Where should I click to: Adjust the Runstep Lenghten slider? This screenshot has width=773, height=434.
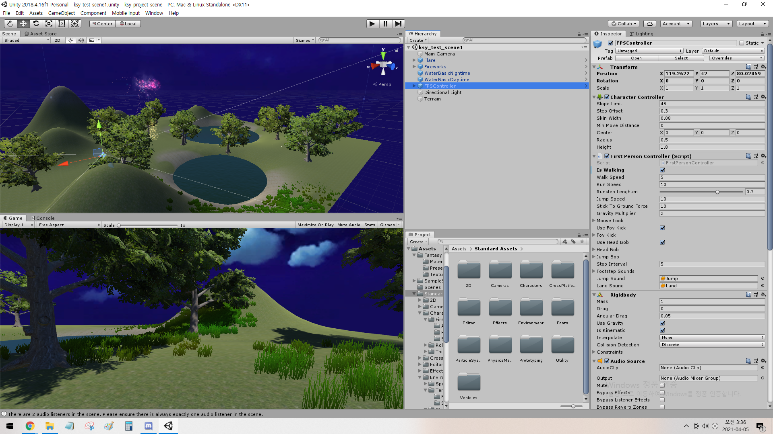point(717,192)
